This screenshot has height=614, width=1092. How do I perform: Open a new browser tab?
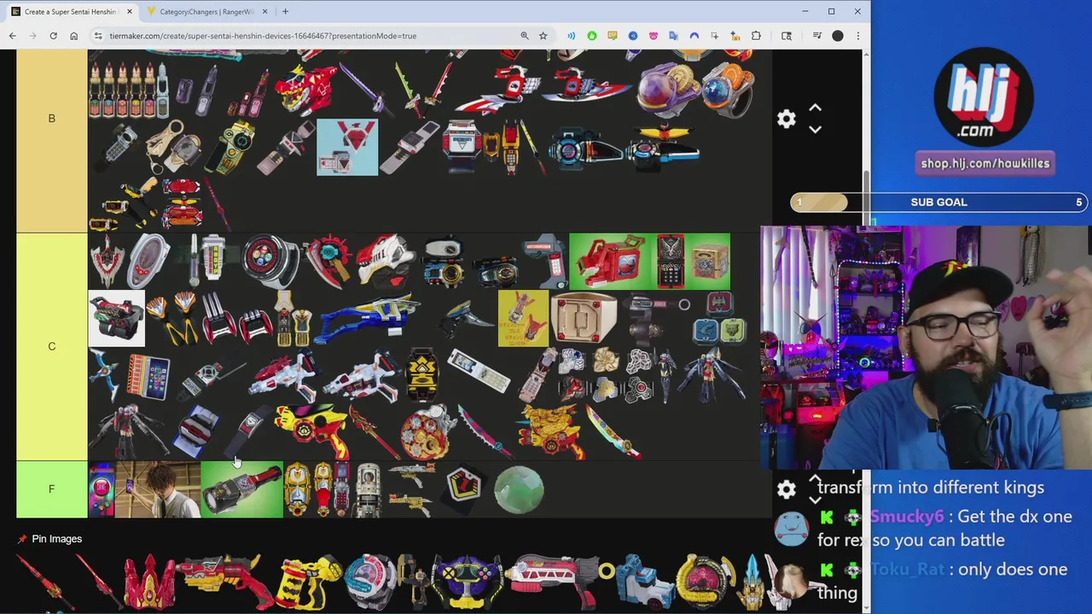(x=285, y=11)
